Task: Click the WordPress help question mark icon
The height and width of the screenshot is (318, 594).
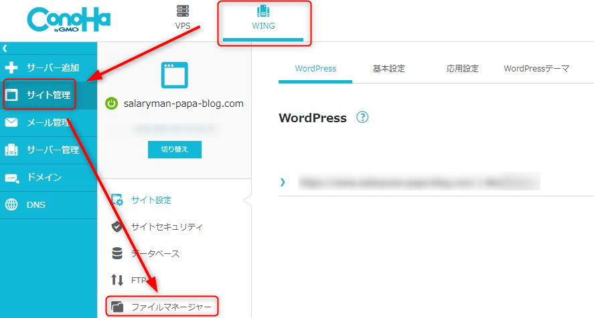Action: click(x=362, y=117)
